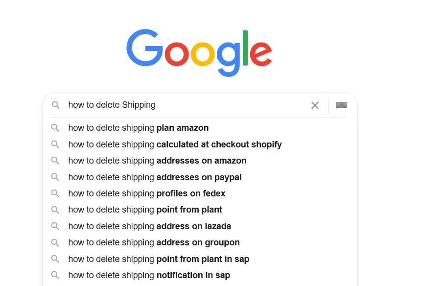422x286 pixels.
Task: Click magnifier icon beside 'notification in sap' suggestion
Action: tap(55, 275)
